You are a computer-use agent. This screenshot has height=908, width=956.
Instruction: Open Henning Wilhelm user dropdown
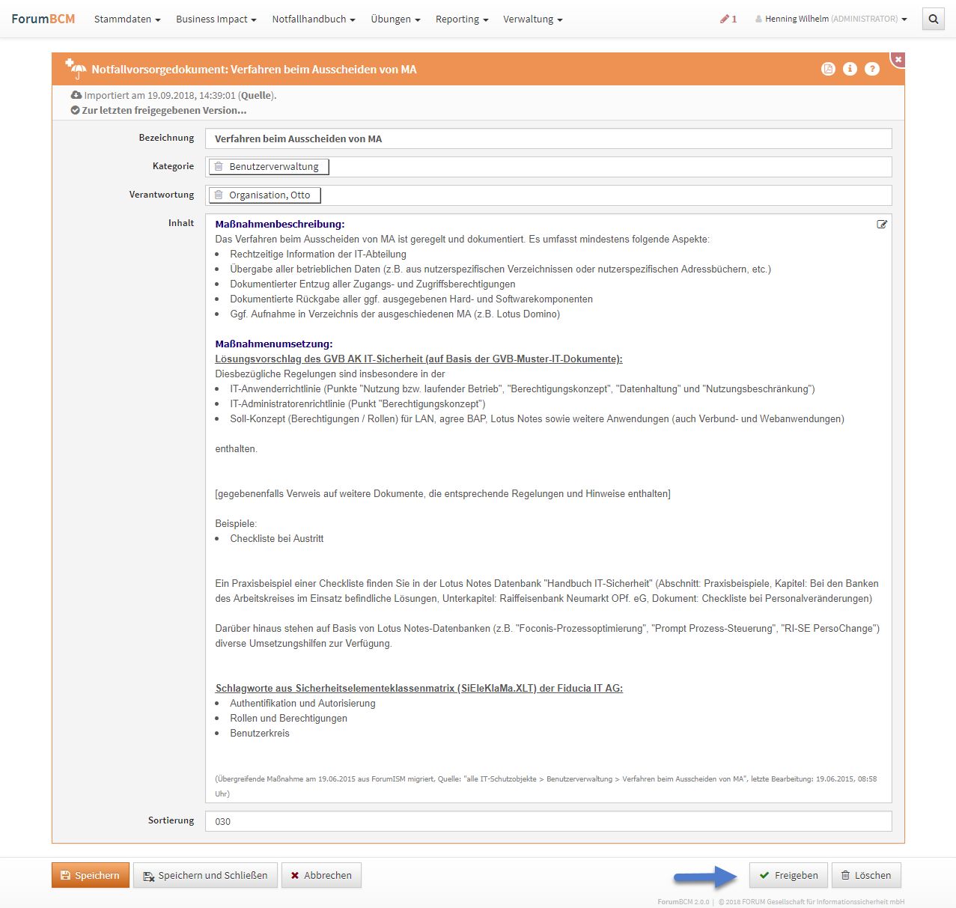coord(831,19)
